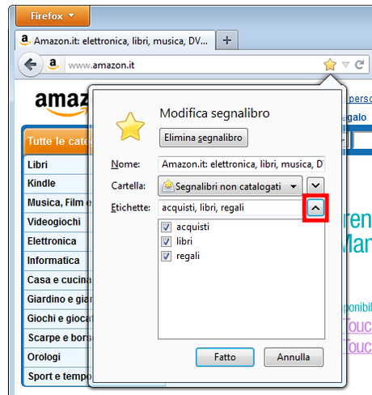Click the Annulla button

[x=294, y=357]
